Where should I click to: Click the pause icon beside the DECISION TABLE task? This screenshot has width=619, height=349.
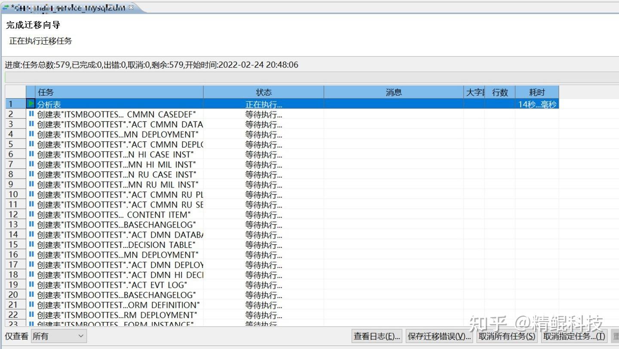[x=31, y=245]
